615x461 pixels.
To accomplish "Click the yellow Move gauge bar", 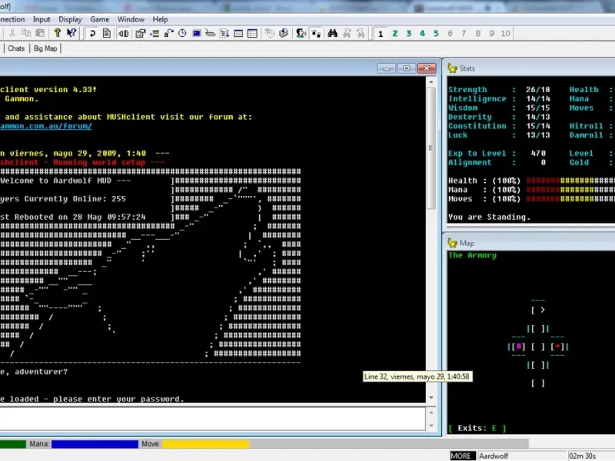I will pos(205,444).
